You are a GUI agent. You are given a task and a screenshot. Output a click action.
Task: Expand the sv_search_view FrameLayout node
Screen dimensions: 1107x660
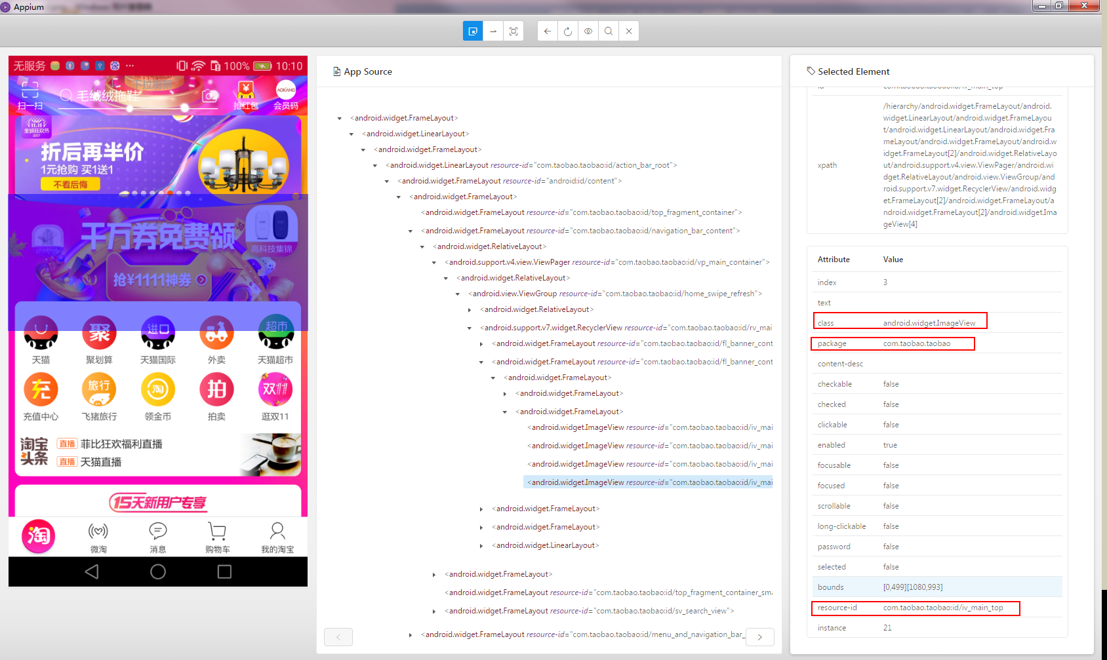433,611
